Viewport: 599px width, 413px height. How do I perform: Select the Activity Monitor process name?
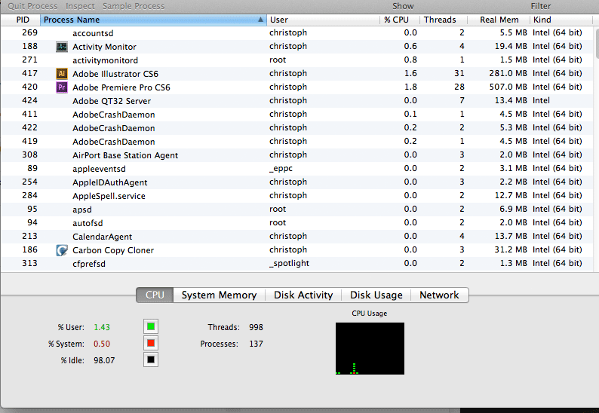(104, 47)
